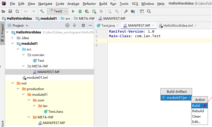The height and width of the screenshot is (127, 212).
Task: Select the Test class in com.lan
Action: (39, 60)
